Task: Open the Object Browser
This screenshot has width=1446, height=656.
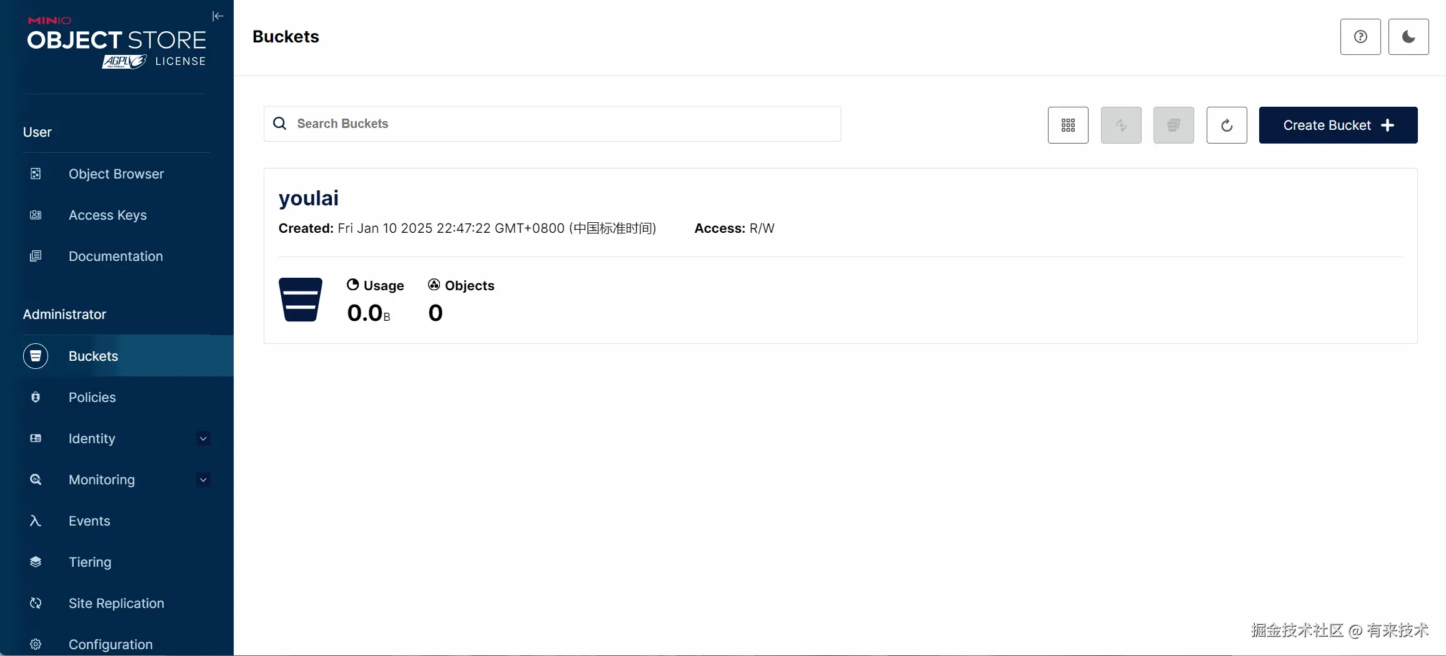Action: [116, 174]
